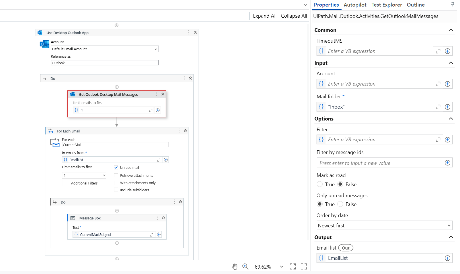Open expression editor for Mail folder field
This screenshot has height=274, width=460.
point(438,107)
